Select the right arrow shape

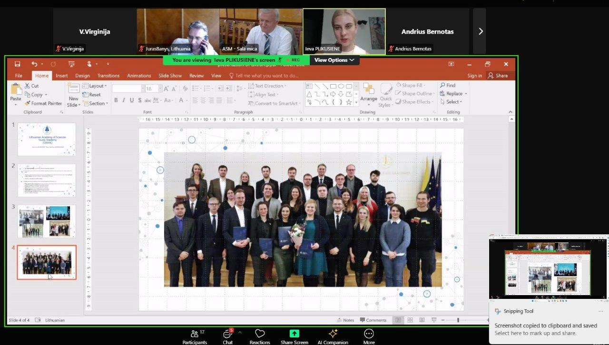point(333,94)
